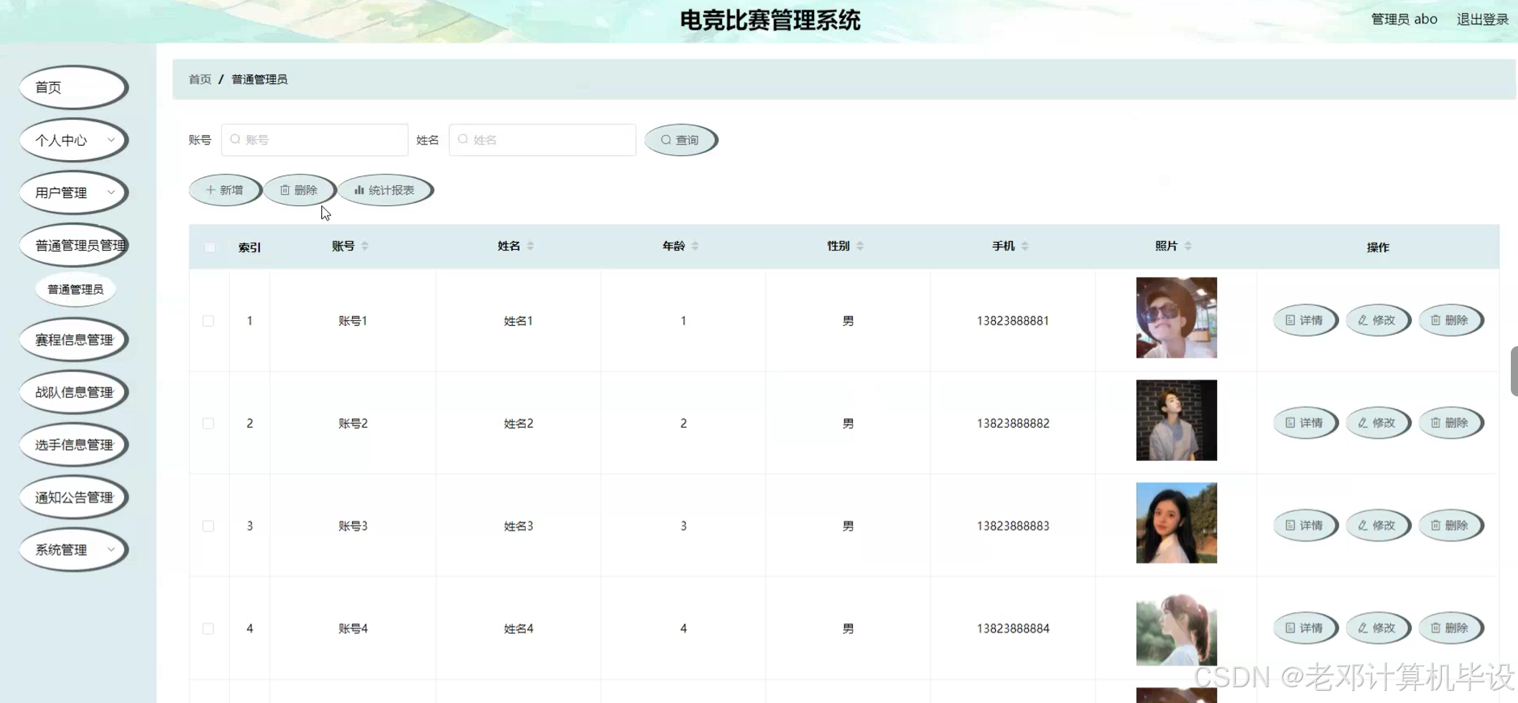Open 通知公告管理 in sidebar

point(74,498)
